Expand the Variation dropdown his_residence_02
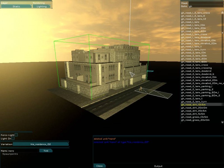Viewport: 224px width, 168px height. pos(41,144)
